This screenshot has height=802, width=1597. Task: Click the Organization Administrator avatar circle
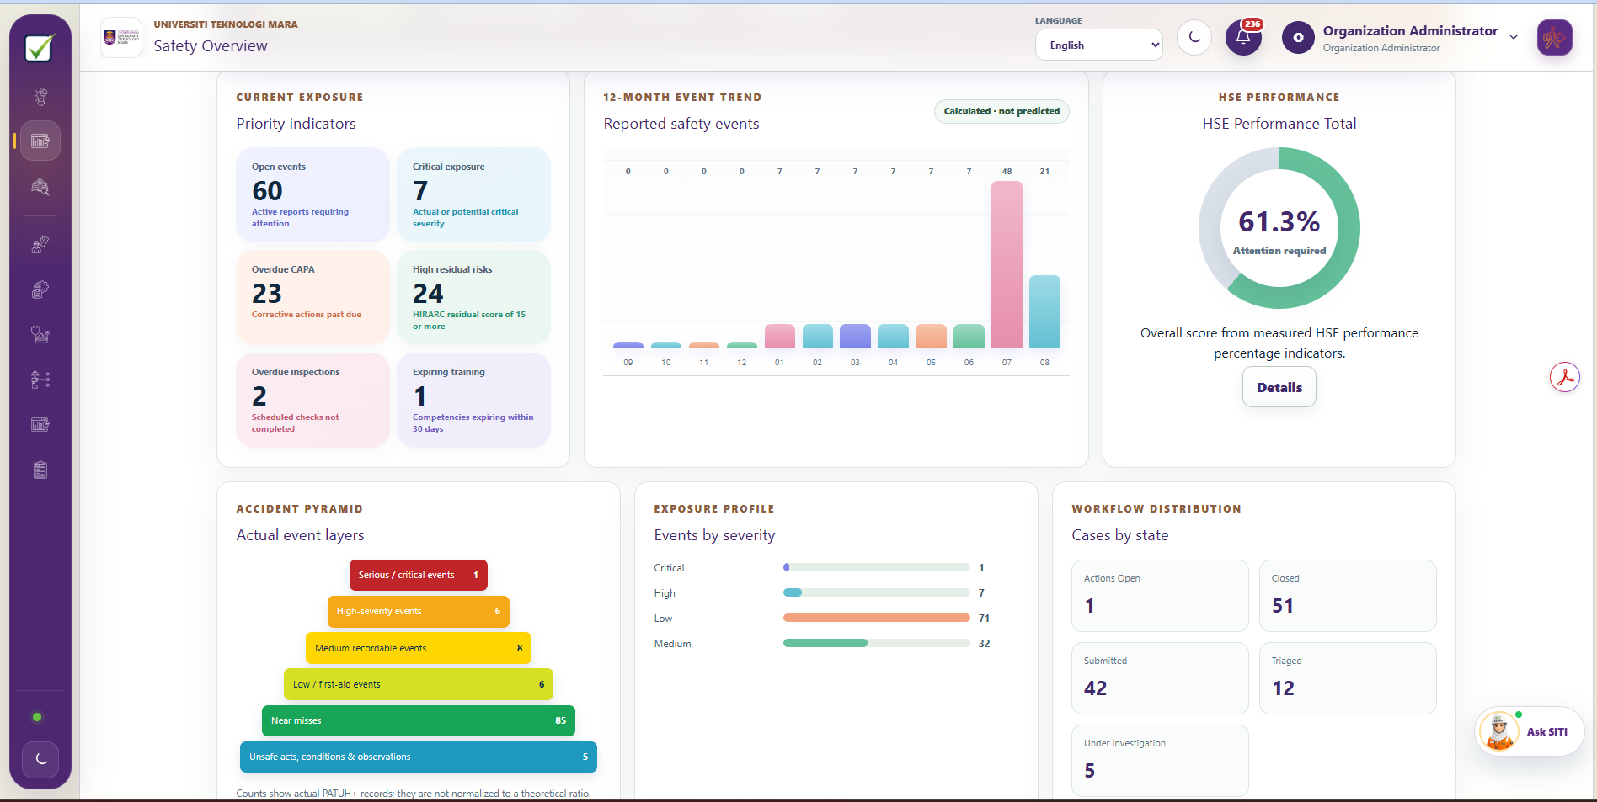click(x=1298, y=37)
